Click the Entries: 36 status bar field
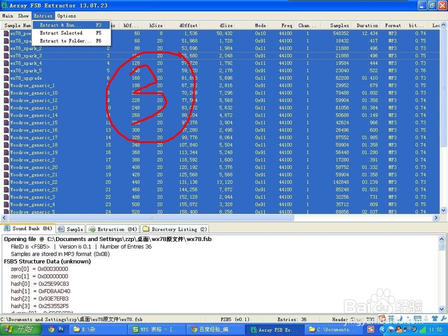This screenshot has height=336, width=448. click(x=292, y=319)
